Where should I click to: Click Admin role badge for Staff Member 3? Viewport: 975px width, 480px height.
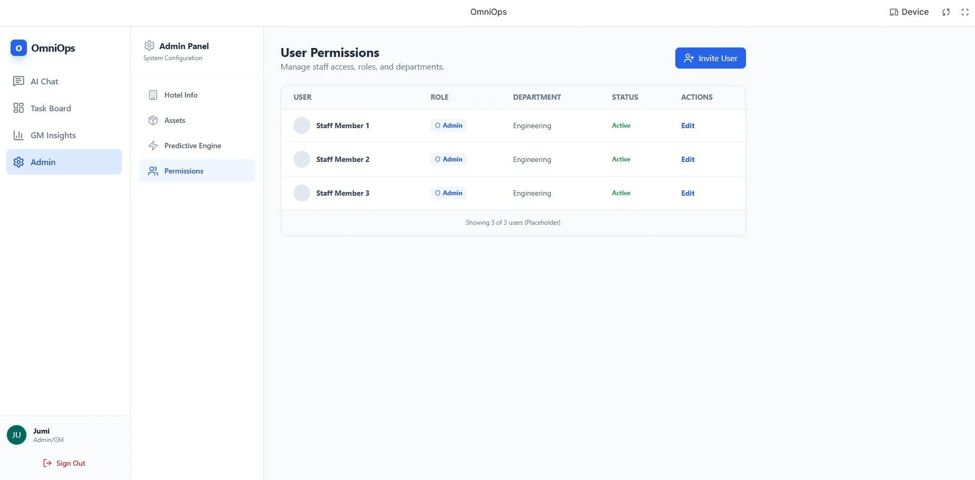coord(448,193)
